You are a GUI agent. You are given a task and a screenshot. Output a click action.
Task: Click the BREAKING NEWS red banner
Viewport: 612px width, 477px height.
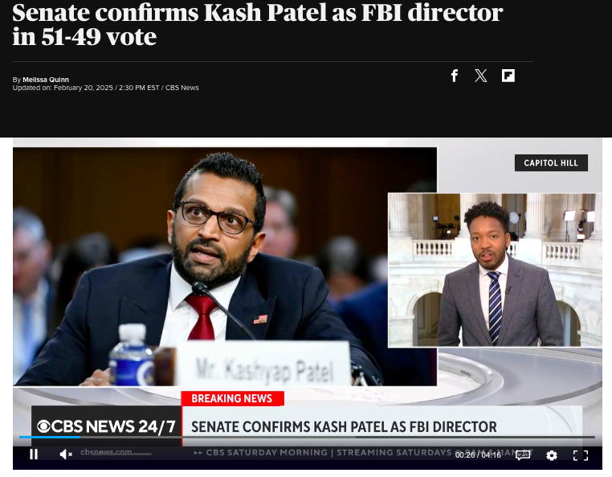coord(232,398)
